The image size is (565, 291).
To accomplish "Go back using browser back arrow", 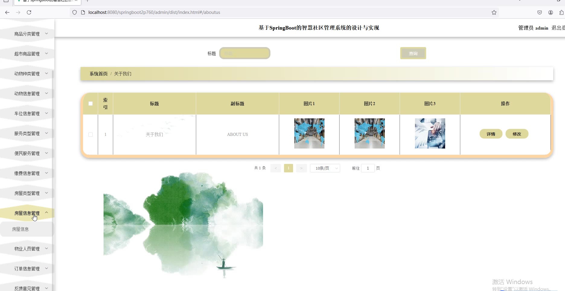I will [x=7, y=12].
